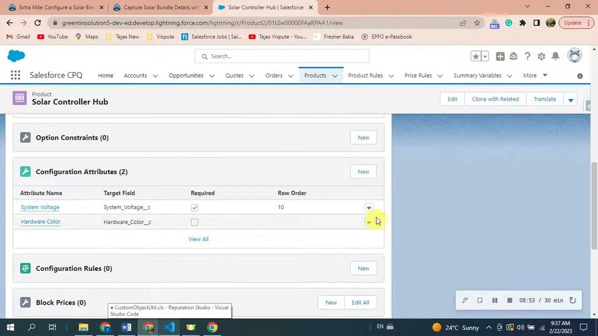This screenshot has width=598, height=336.
Task: Expand the Opportunities nav dropdown
Action: (212, 76)
